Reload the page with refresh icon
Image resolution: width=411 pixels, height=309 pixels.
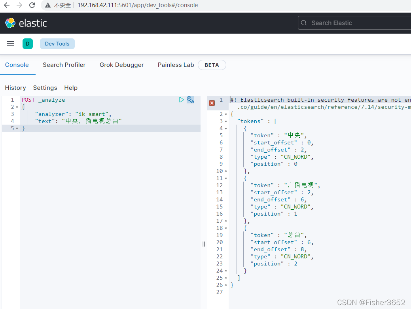point(32,5)
